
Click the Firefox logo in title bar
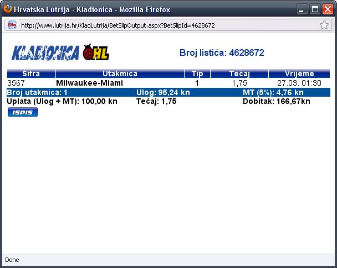[8, 9]
